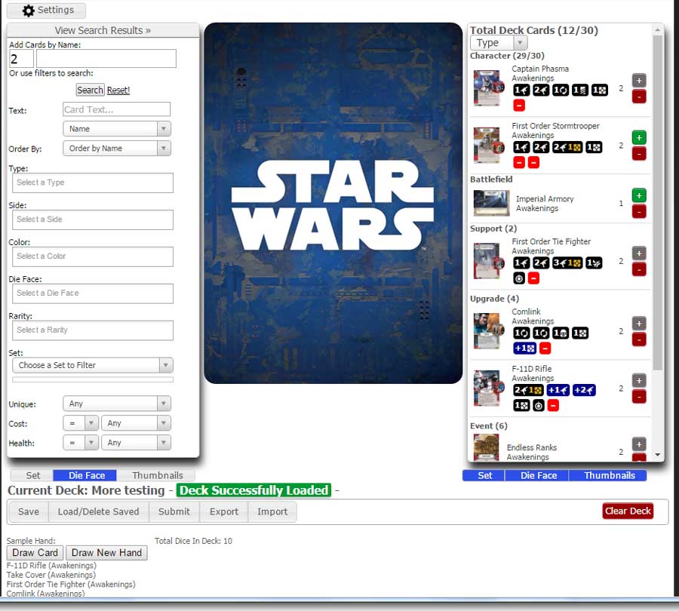Remove Captain Phasma using red minus button
Screen dimensions: 679x611
(639, 97)
